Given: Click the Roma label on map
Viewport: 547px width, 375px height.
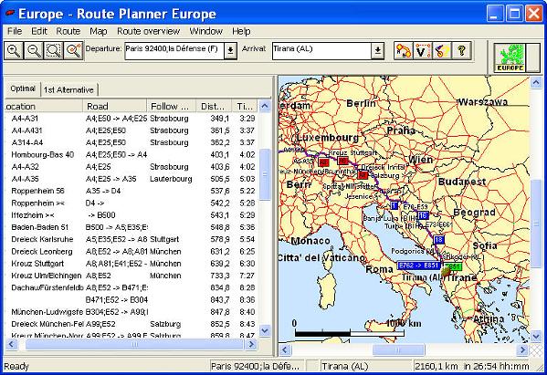Looking at the screenshot, I should [379, 269].
